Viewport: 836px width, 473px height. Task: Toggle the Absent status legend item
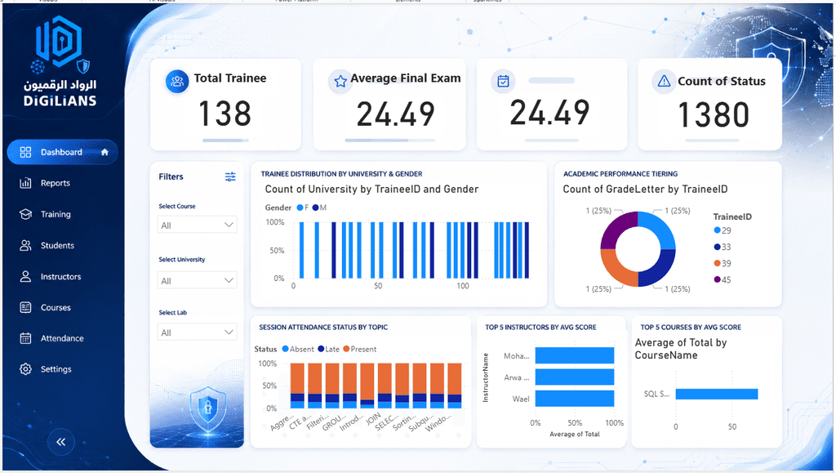[x=297, y=350]
